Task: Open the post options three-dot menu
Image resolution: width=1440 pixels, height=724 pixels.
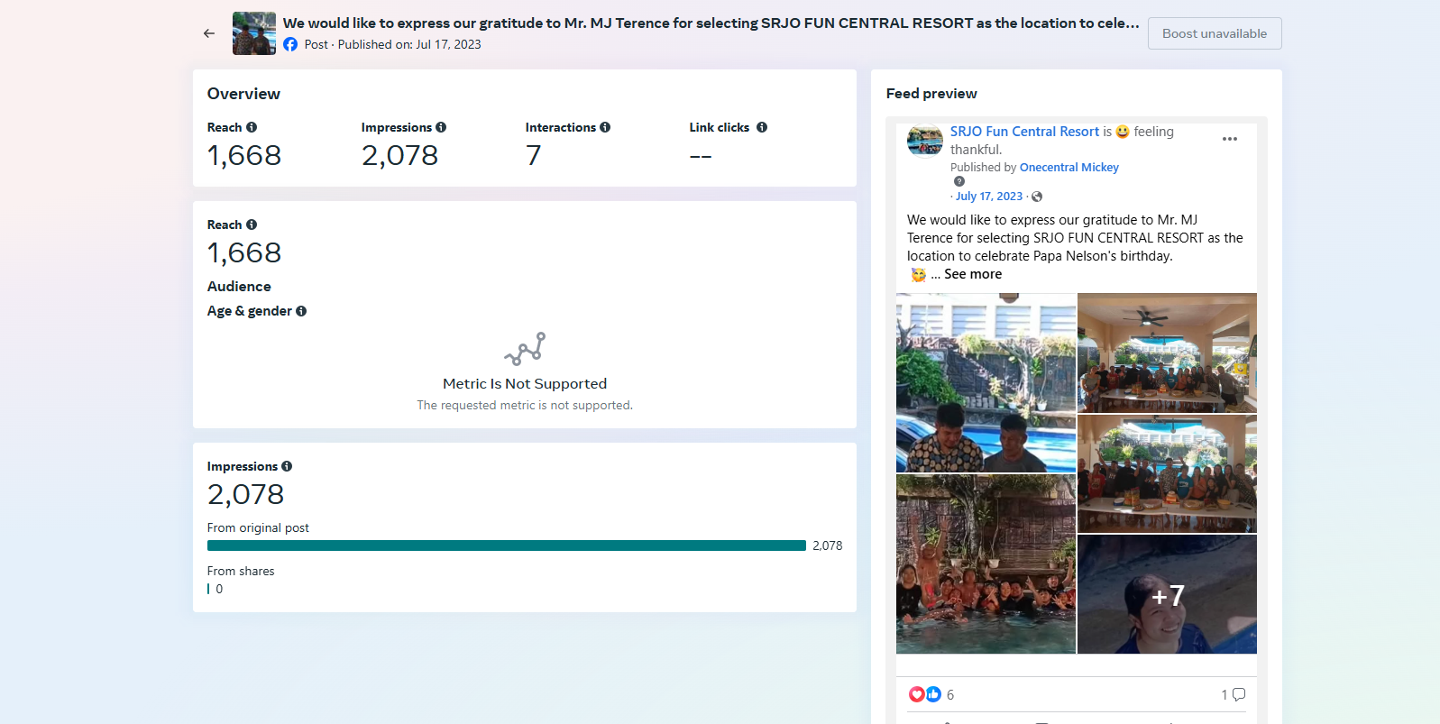Action: (1230, 139)
